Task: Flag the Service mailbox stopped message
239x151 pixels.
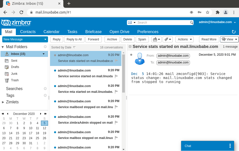Action: pos(116,138)
